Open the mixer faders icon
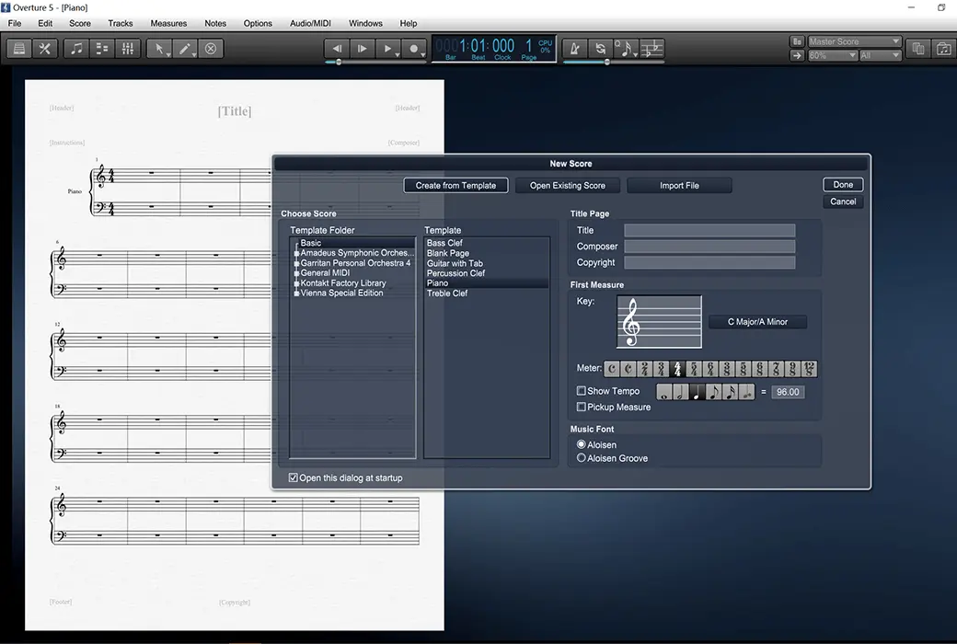Screen dimensions: 957x644 [x=128, y=49]
